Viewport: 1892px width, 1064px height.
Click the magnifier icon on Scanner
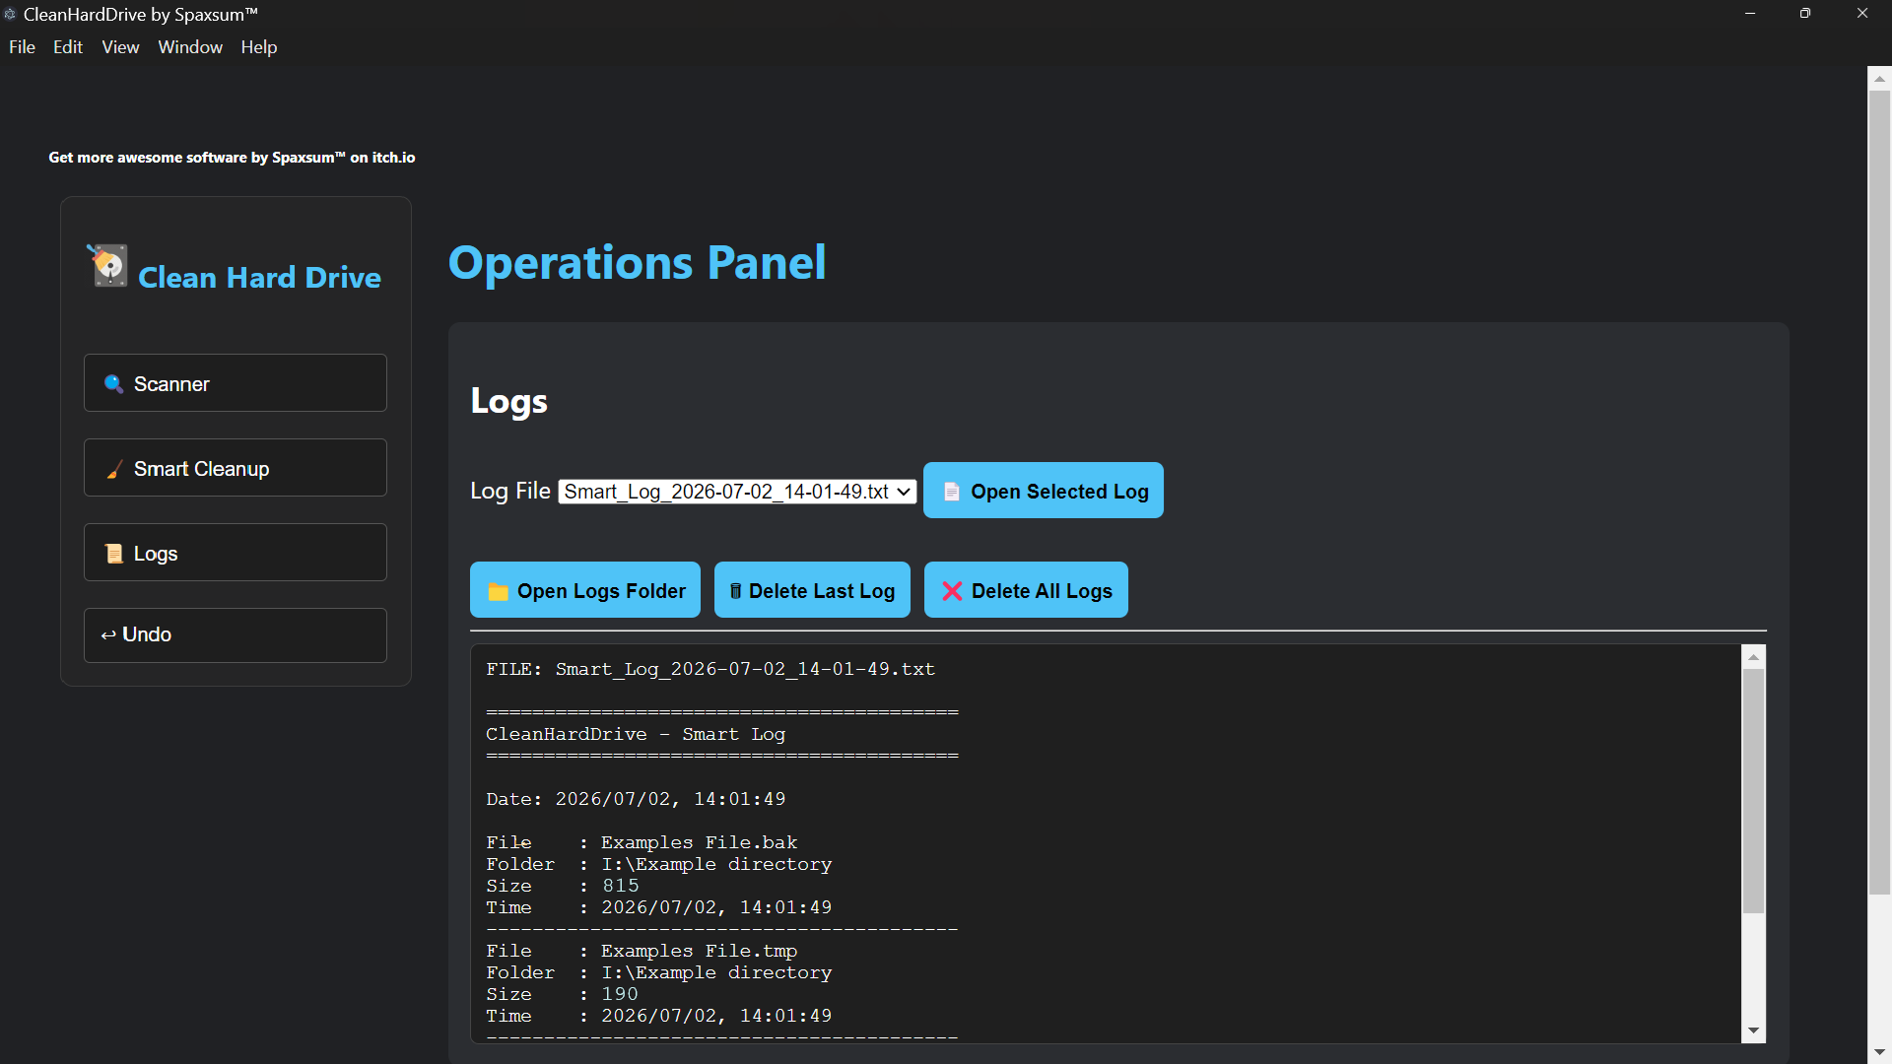coord(113,383)
